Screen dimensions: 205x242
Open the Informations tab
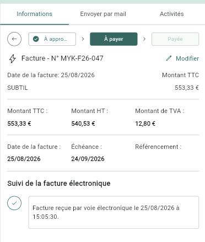click(34, 14)
